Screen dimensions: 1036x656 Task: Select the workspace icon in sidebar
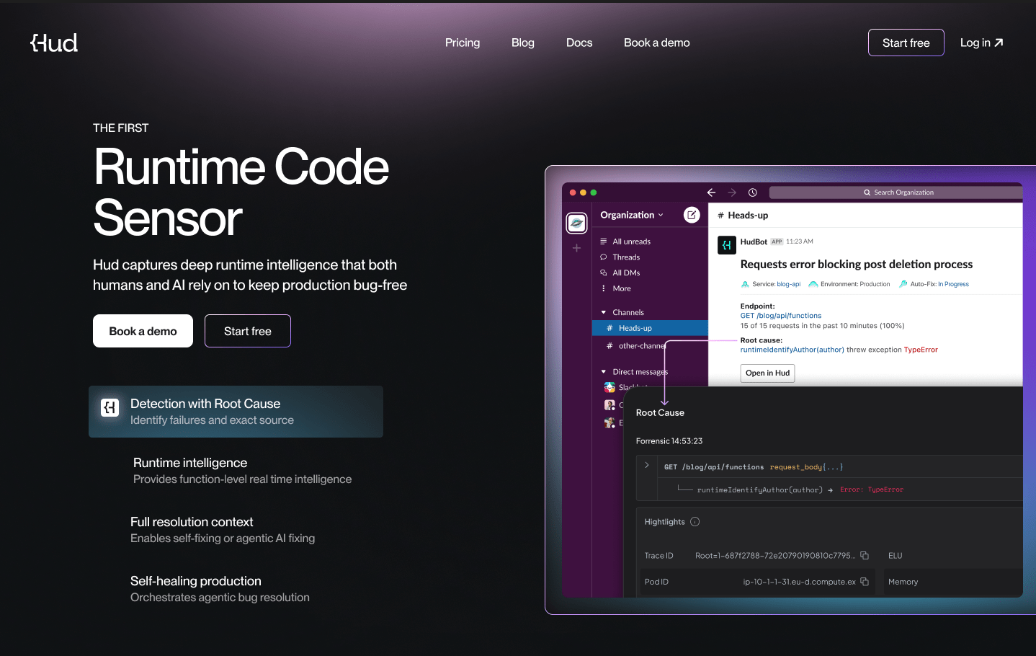pyautogui.click(x=576, y=223)
